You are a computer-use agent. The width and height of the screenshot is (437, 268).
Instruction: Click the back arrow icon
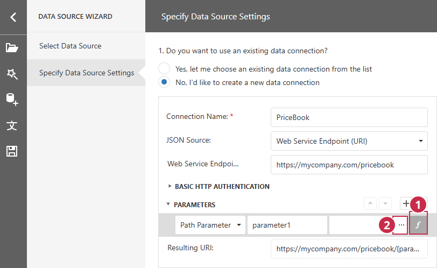point(13,17)
